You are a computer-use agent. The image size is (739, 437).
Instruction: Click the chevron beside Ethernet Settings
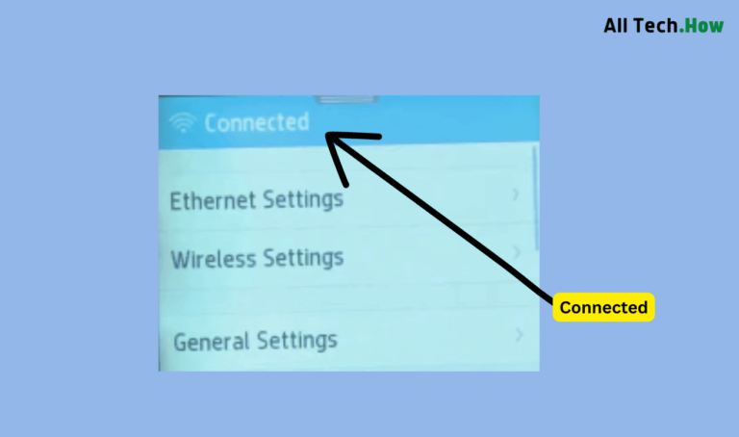coord(516,194)
